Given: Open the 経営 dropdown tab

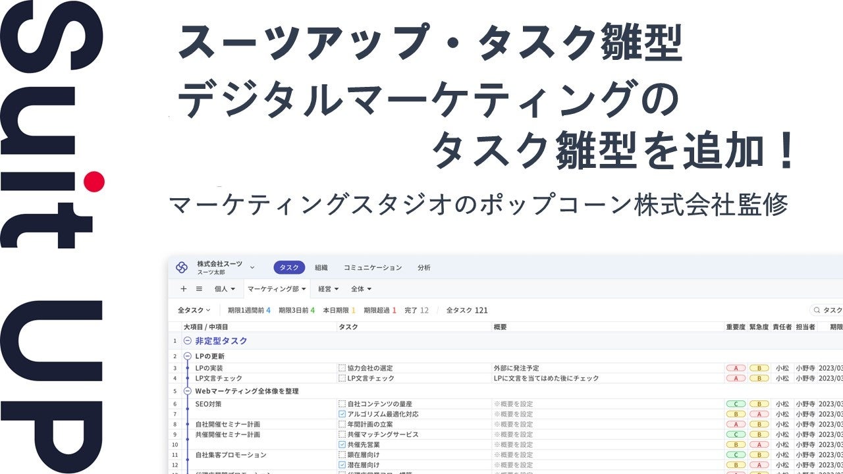Looking at the screenshot, I should pyautogui.click(x=328, y=288).
